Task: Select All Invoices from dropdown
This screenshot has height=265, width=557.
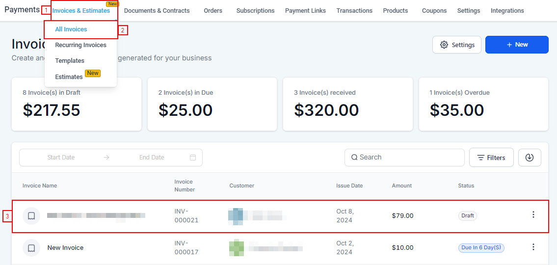Action: click(71, 29)
